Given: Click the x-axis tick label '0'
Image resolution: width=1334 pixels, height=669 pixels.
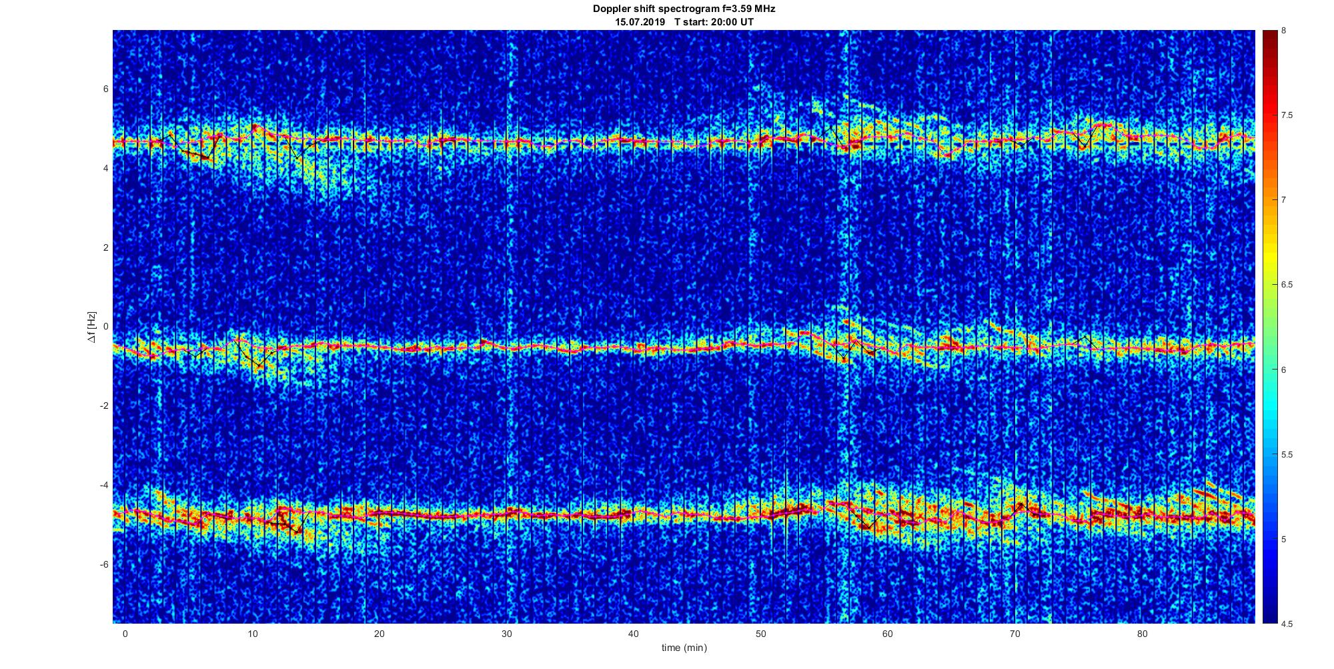Looking at the screenshot, I should click(125, 634).
